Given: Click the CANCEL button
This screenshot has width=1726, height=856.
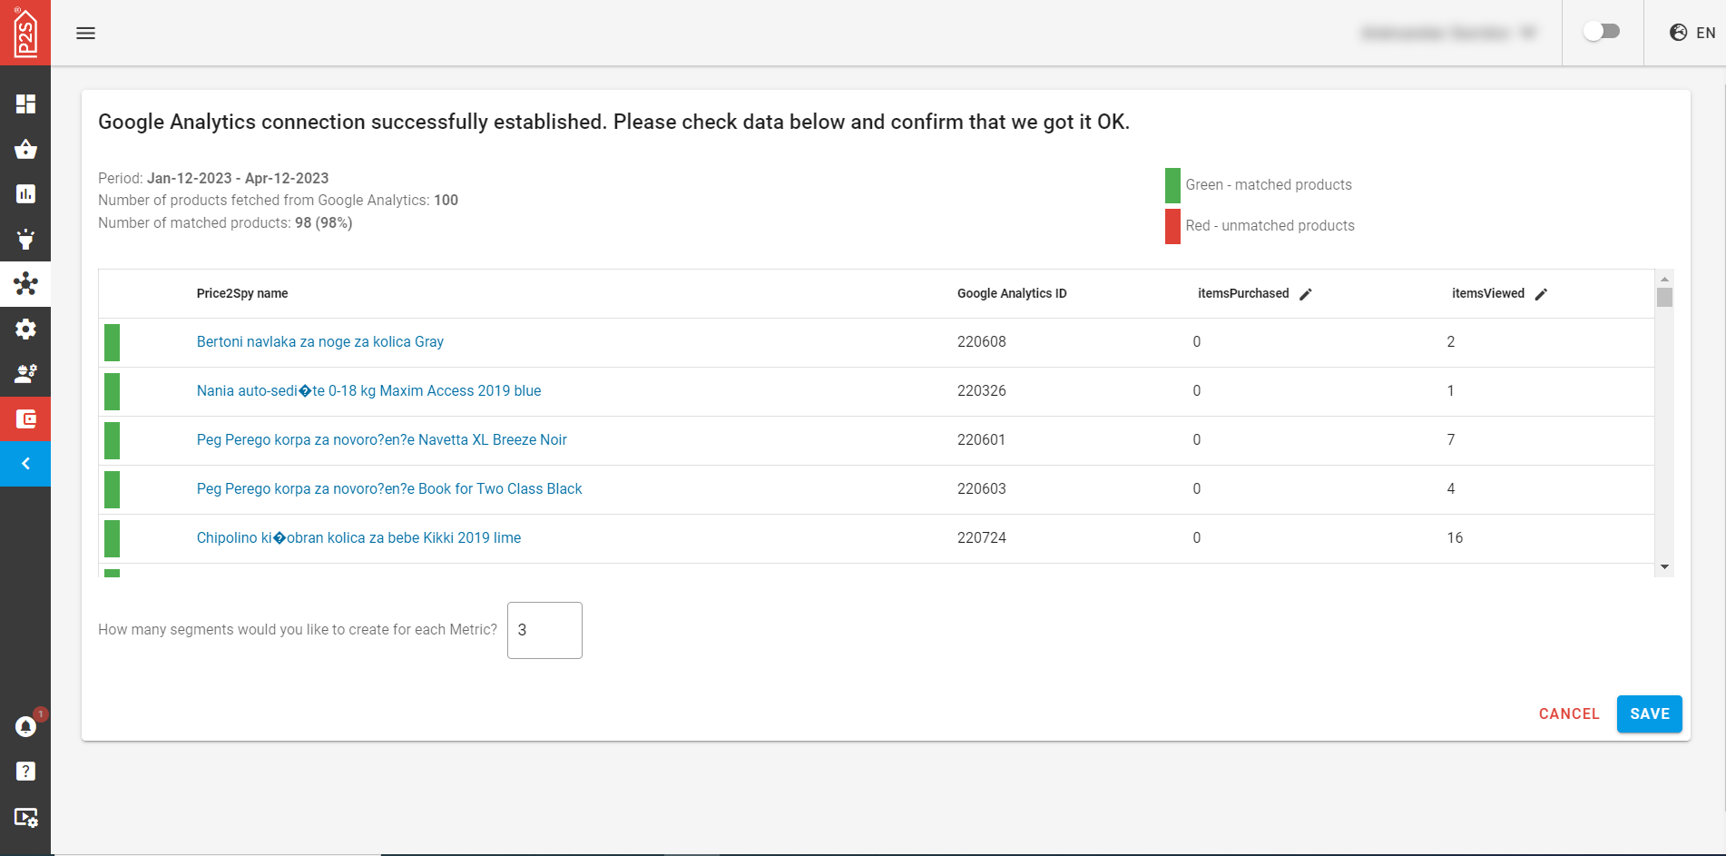Looking at the screenshot, I should click(x=1569, y=713).
